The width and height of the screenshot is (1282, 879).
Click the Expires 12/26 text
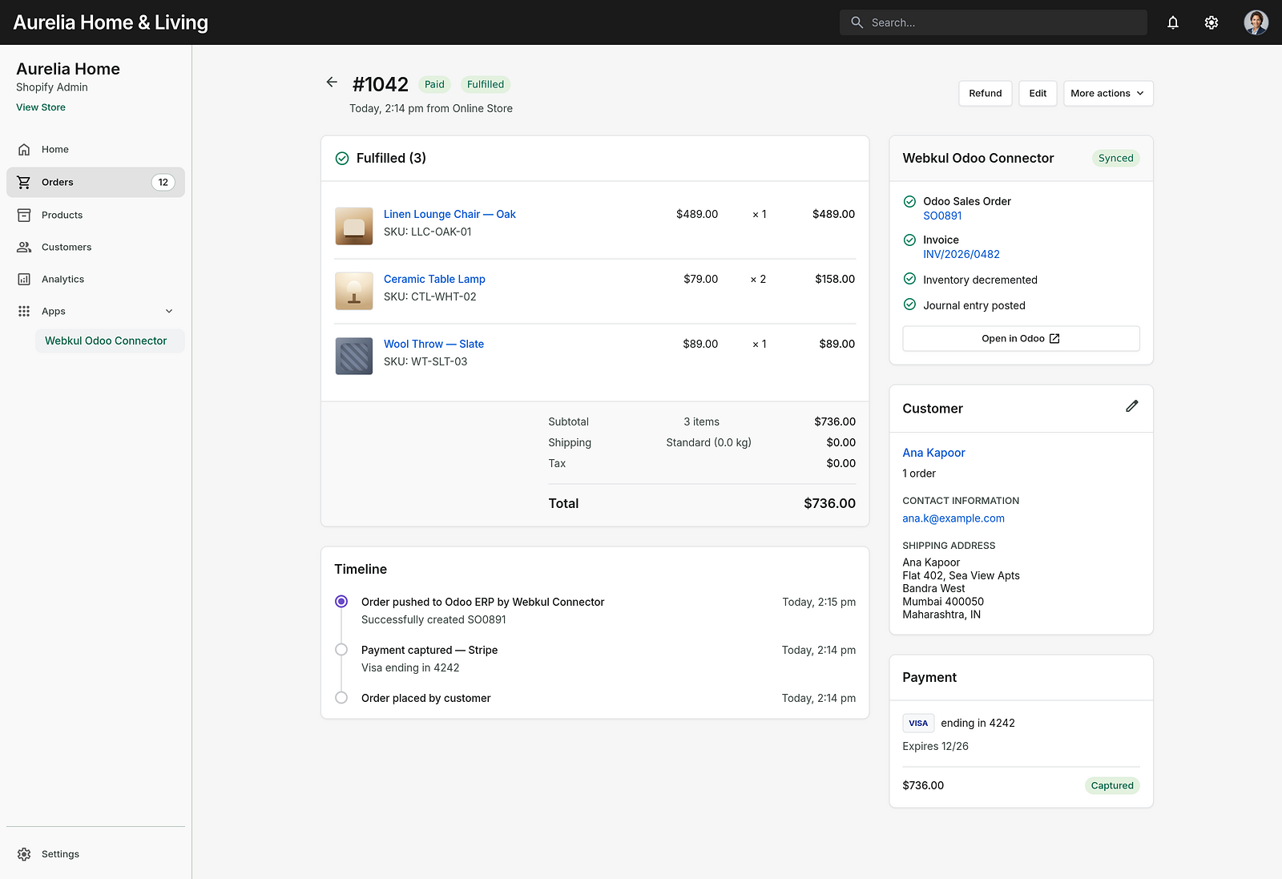pos(935,746)
